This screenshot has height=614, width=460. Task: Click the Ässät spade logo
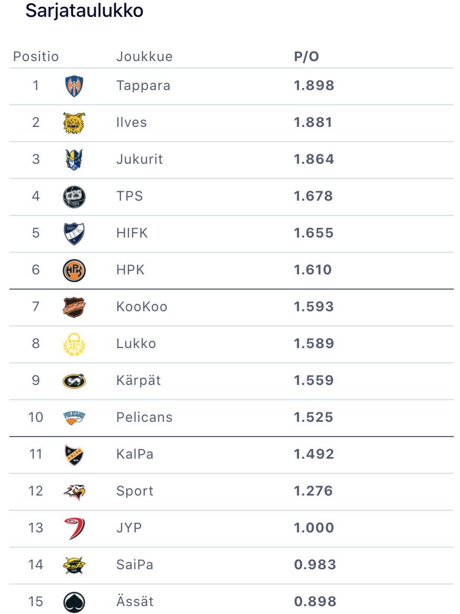pyautogui.click(x=74, y=602)
